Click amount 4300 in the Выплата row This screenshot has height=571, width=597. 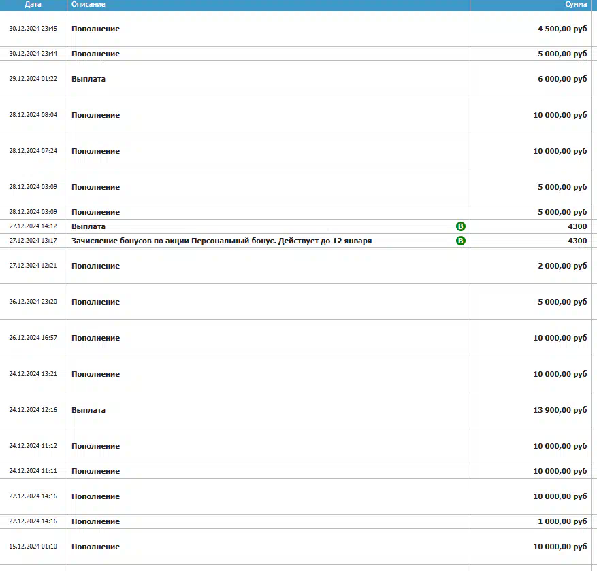point(577,226)
